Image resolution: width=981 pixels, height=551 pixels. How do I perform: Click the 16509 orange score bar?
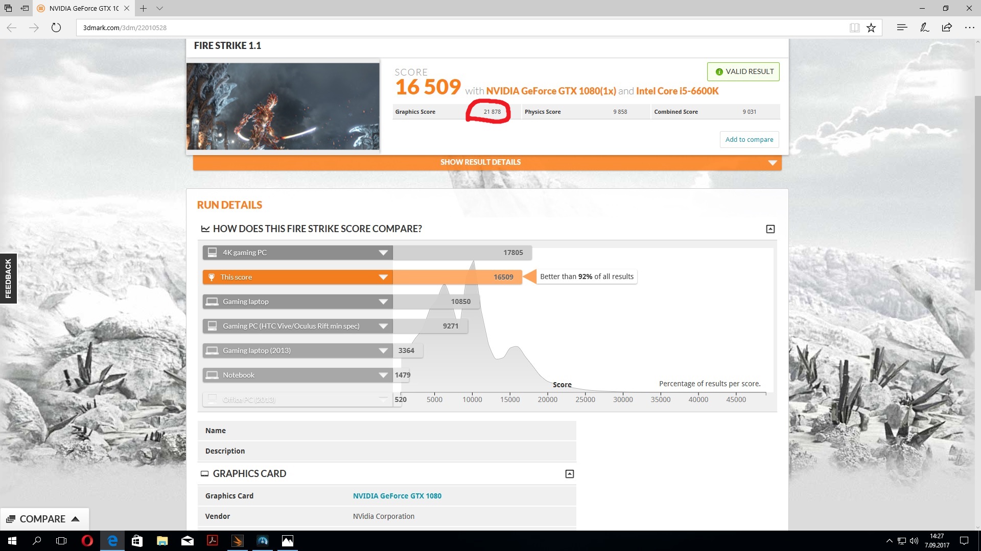pyautogui.click(x=457, y=277)
